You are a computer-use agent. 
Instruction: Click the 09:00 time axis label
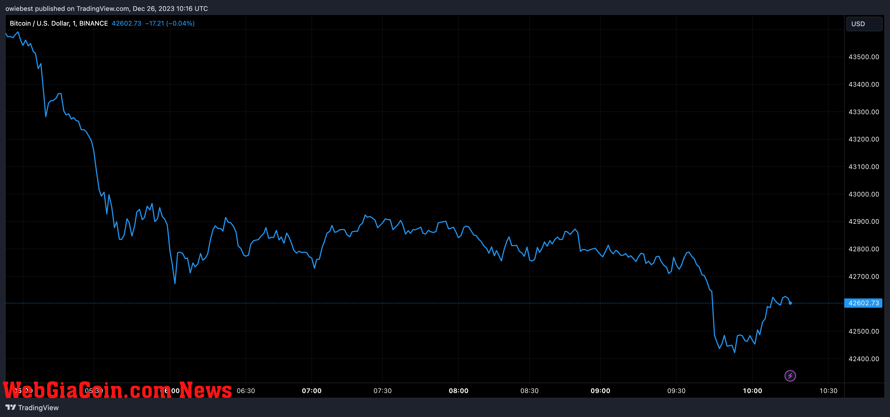[600, 391]
